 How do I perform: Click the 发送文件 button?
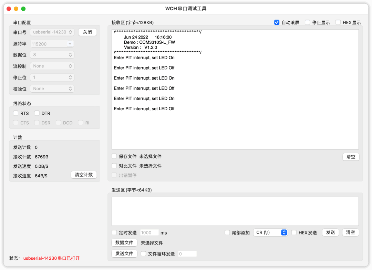pyautogui.click(x=124, y=254)
